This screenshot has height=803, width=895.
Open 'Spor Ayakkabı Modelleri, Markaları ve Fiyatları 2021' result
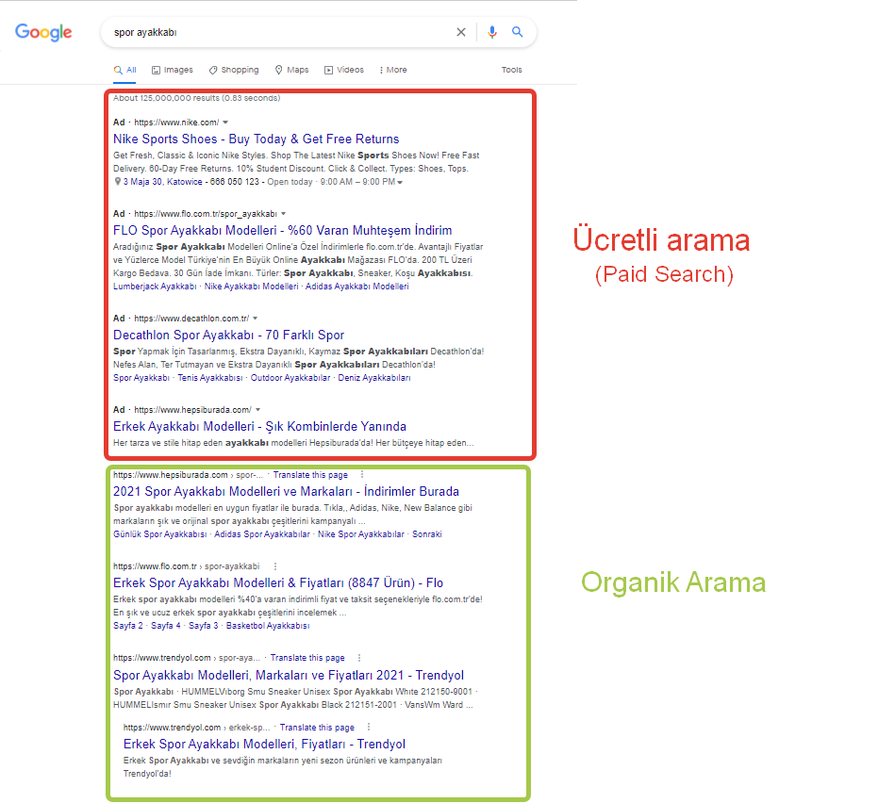pos(289,675)
